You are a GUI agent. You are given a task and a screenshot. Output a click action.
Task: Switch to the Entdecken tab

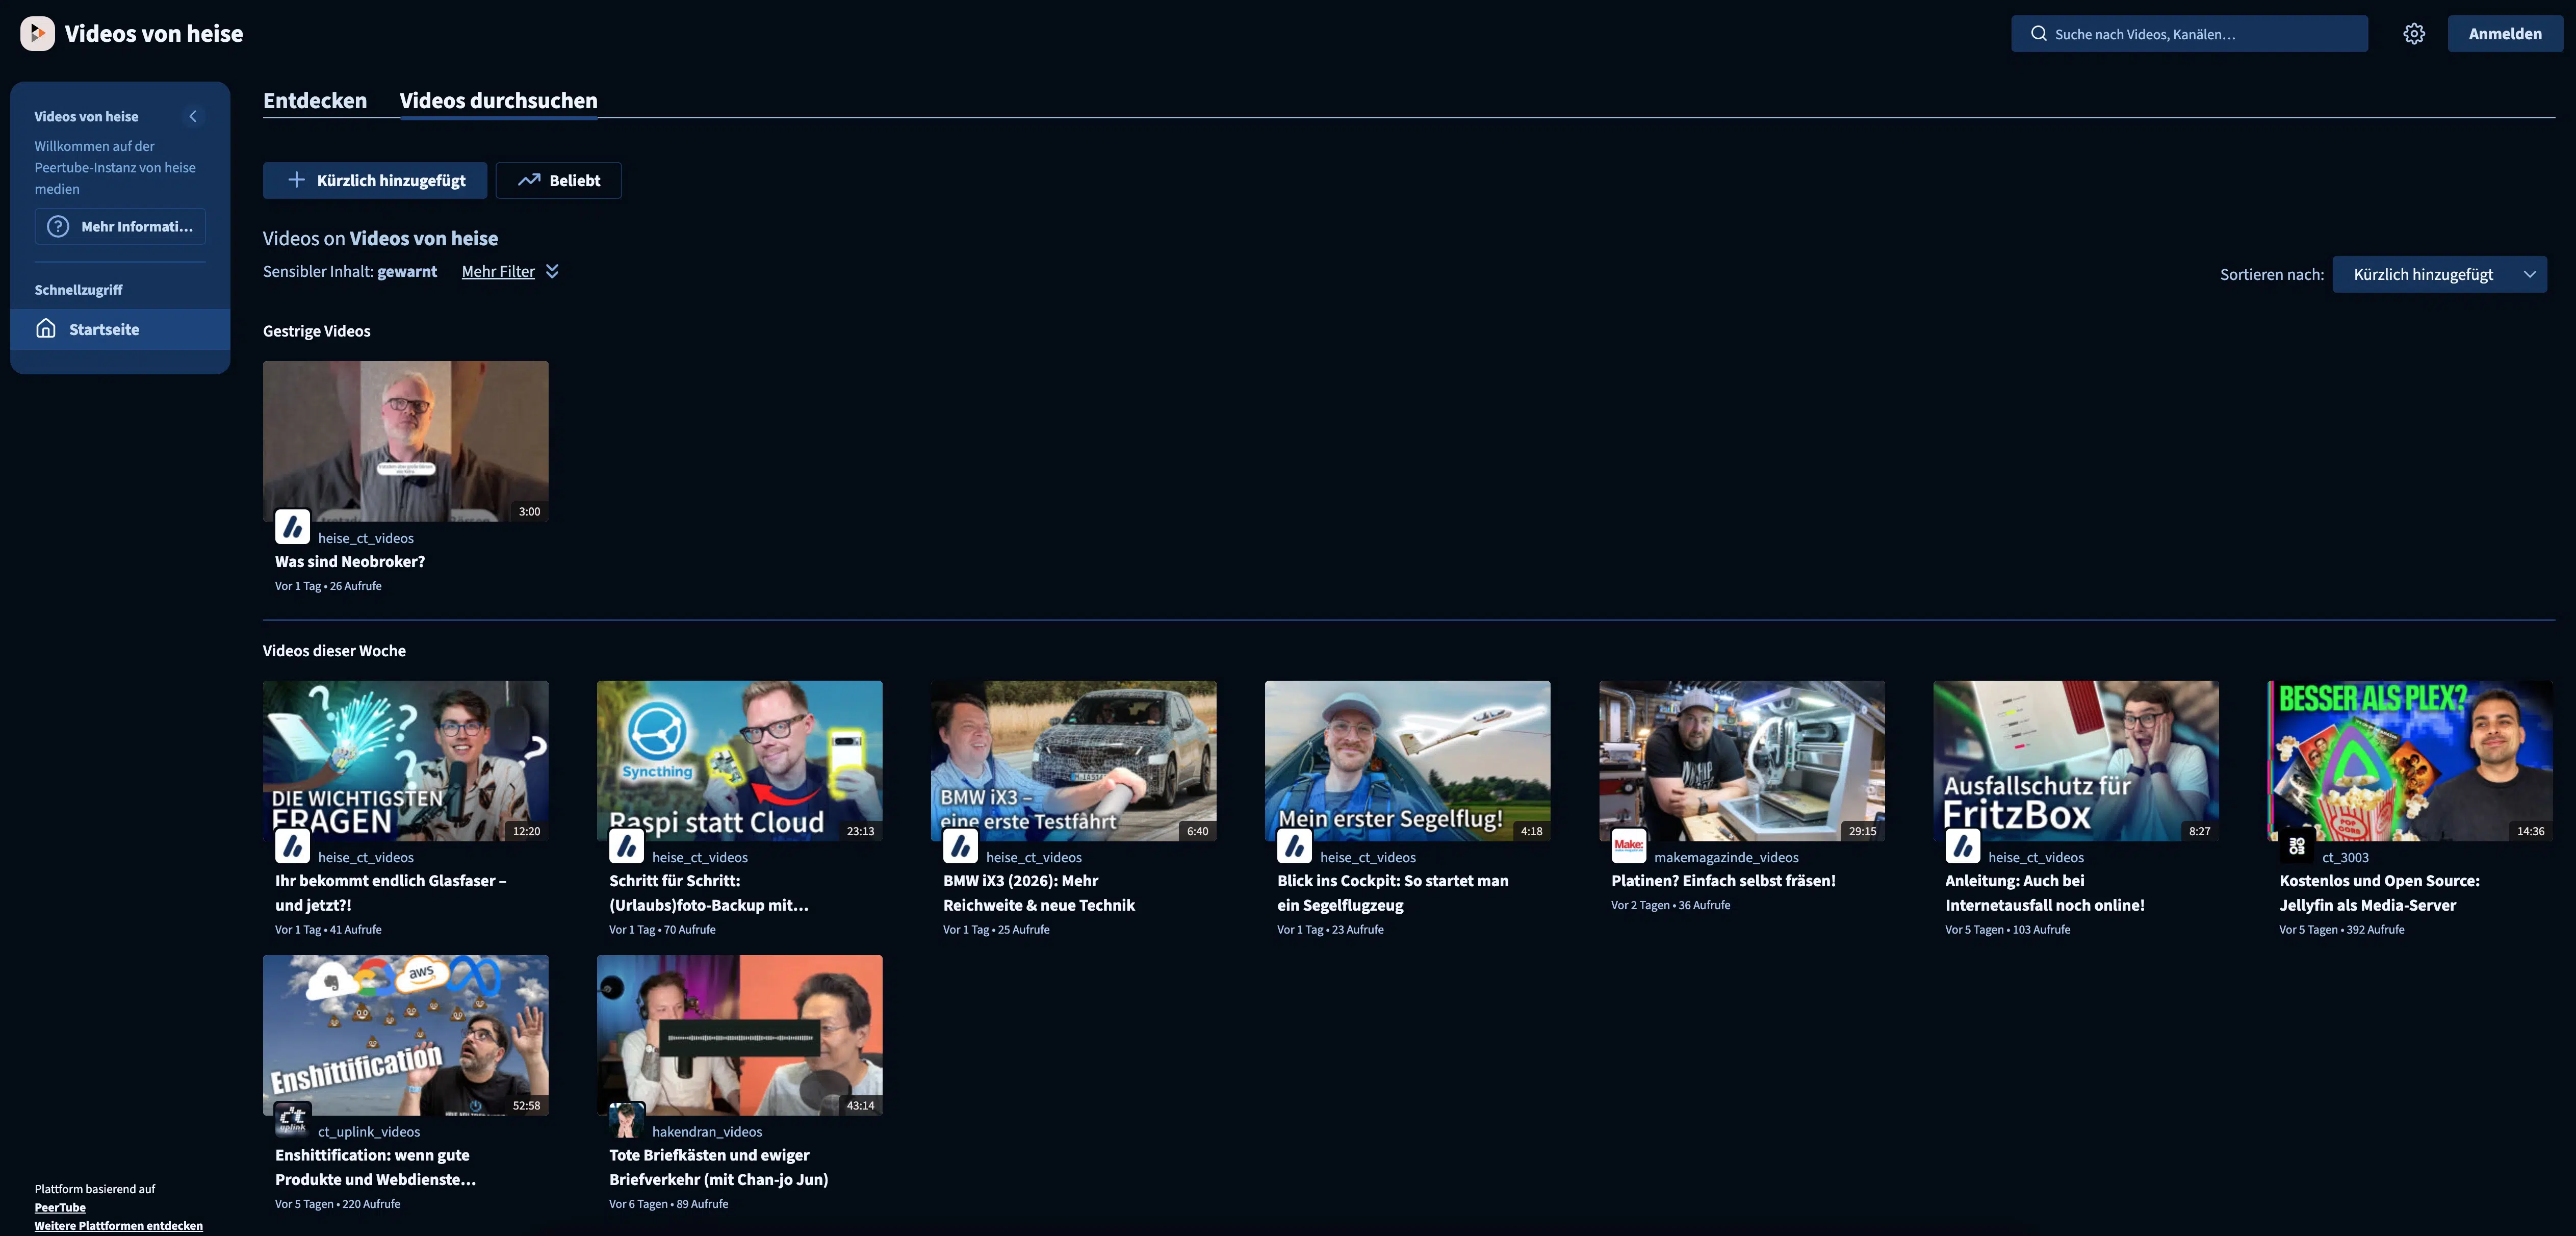coord(315,101)
